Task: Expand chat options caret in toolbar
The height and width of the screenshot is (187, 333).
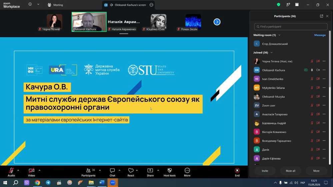Action: [119, 170]
